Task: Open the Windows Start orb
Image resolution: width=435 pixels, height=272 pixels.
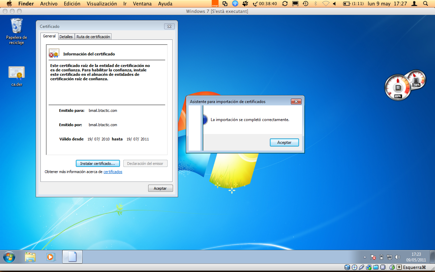Action: tap(9, 257)
